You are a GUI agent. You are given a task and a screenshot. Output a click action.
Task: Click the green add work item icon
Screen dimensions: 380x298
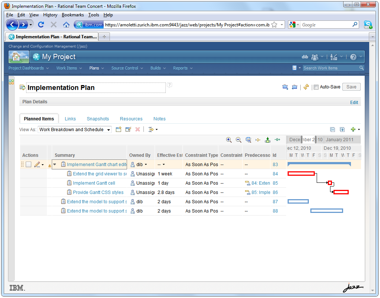click(353, 130)
